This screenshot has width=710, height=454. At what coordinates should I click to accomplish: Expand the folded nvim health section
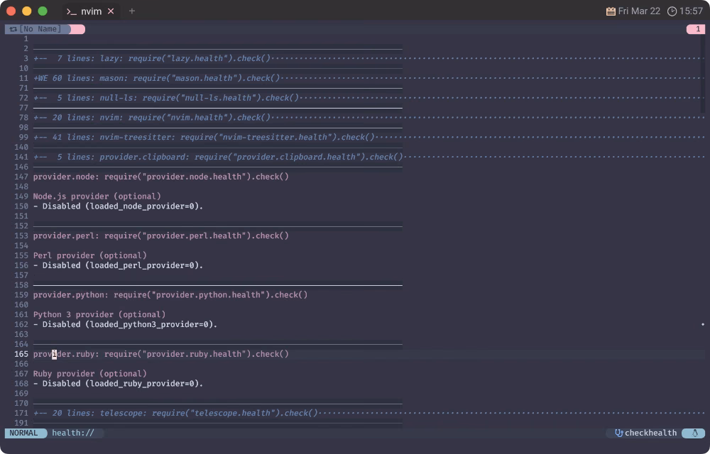tap(369, 118)
